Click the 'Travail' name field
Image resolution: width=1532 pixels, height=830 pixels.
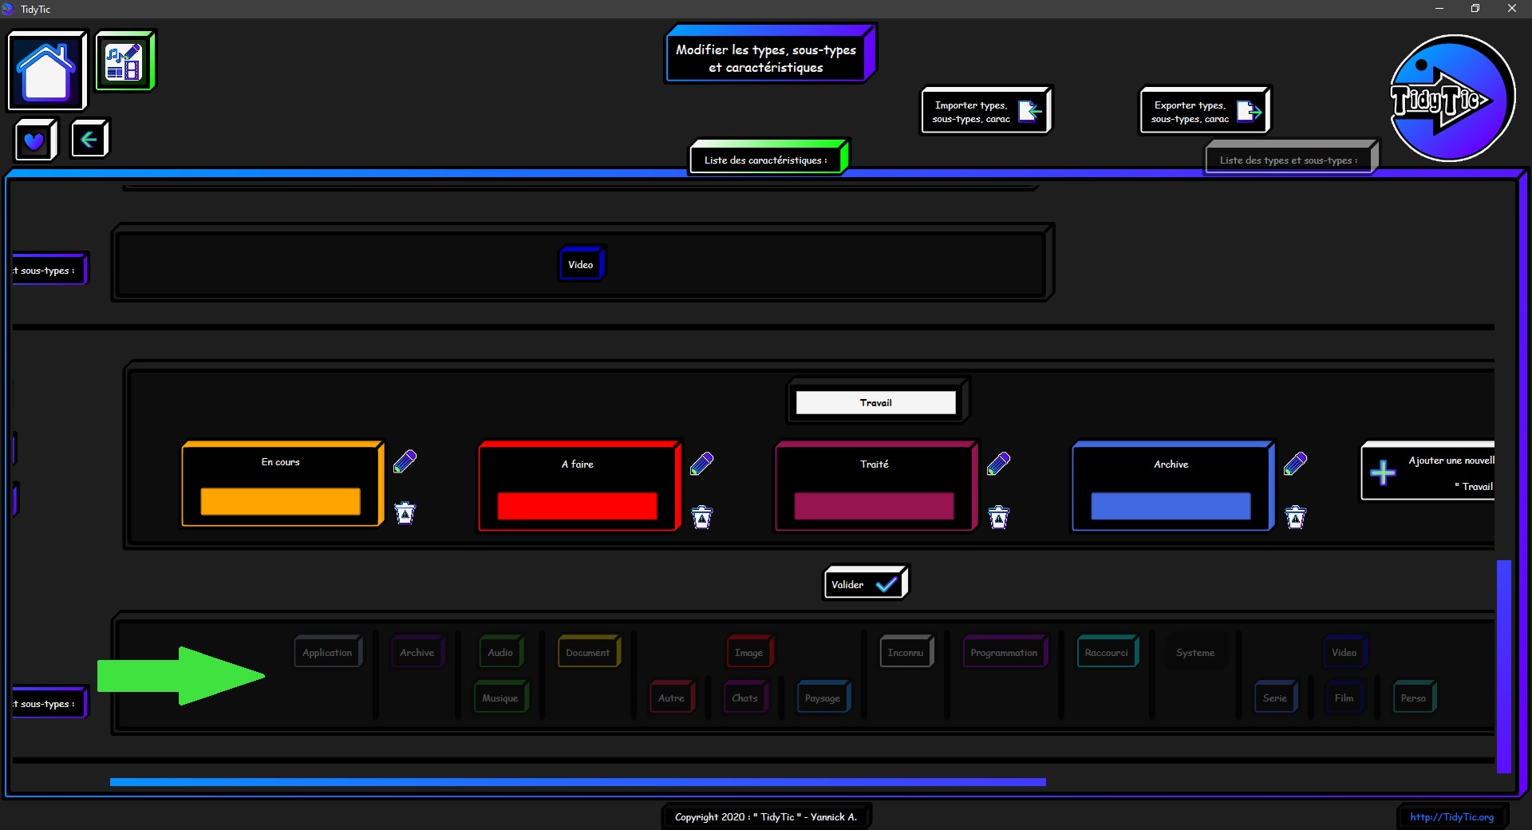click(x=875, y=403)
